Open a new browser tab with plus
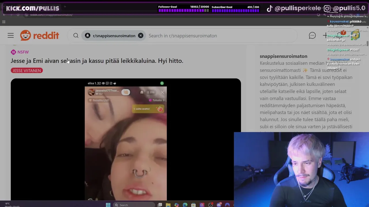The width and height of the screenshot is (369, 207). (65, 6)
